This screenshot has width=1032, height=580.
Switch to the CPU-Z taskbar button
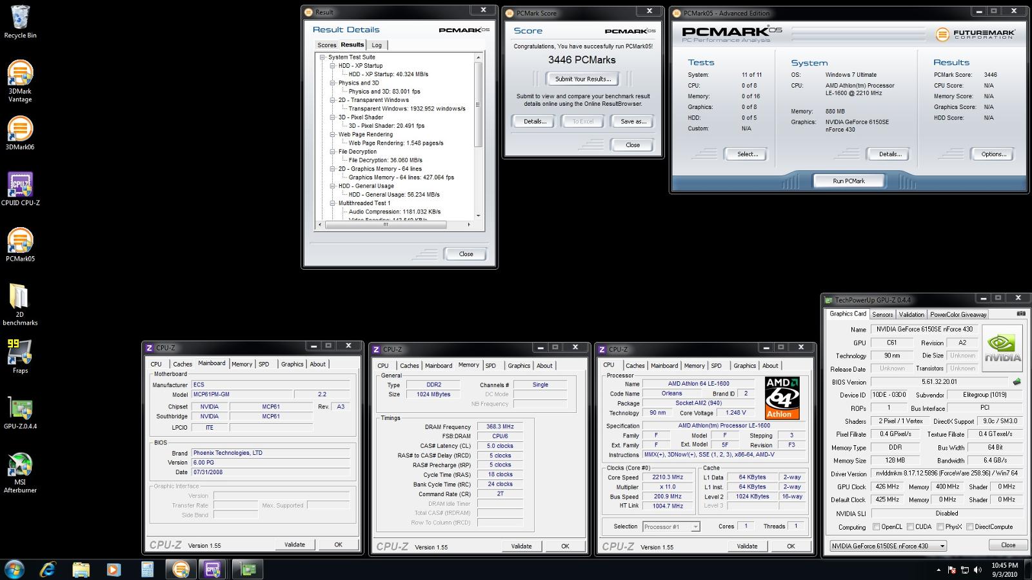coord(213,569)
